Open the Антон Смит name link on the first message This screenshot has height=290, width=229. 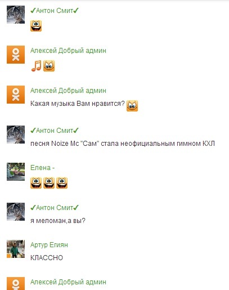[55, 11]
